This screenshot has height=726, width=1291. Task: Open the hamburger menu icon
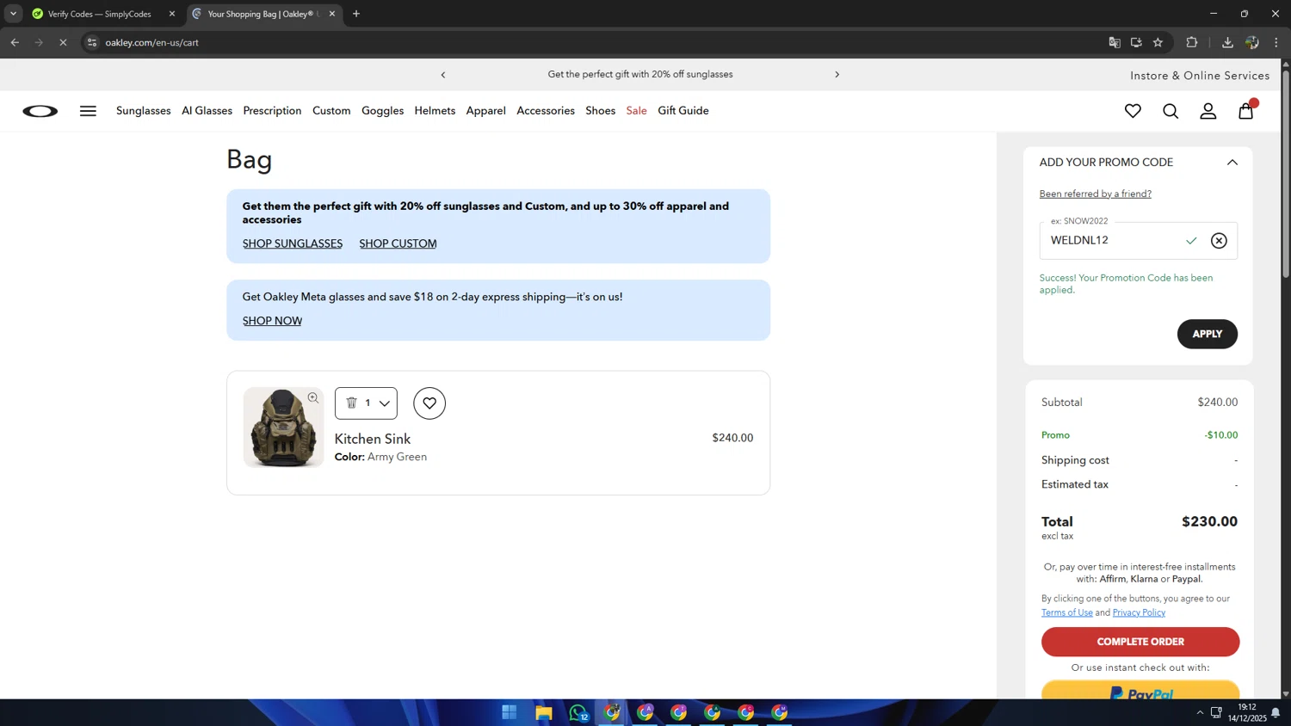click(x=88, y=111)
